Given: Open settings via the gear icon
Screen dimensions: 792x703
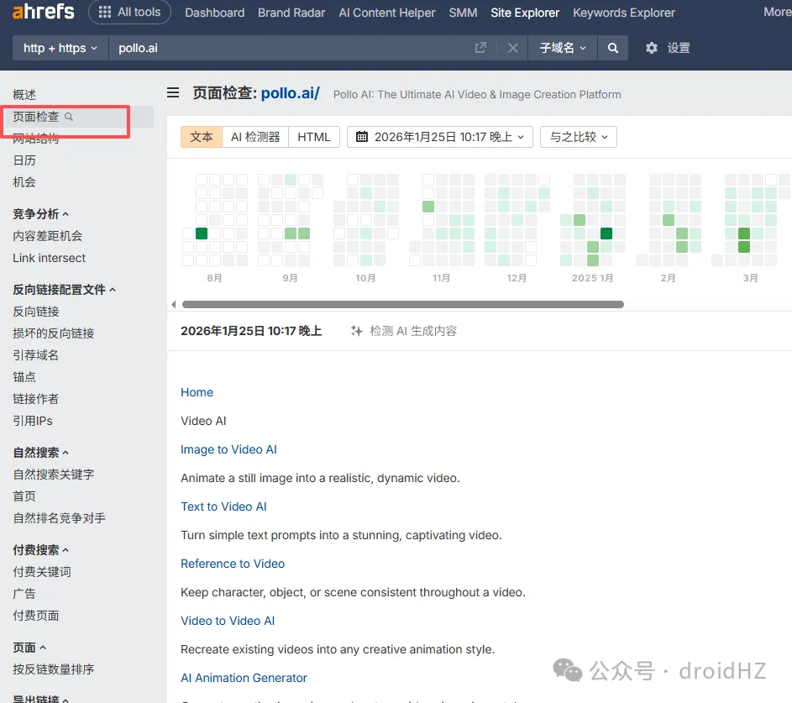Looking at the screenshot, I should pyautogui.click(x=652, y=48).
